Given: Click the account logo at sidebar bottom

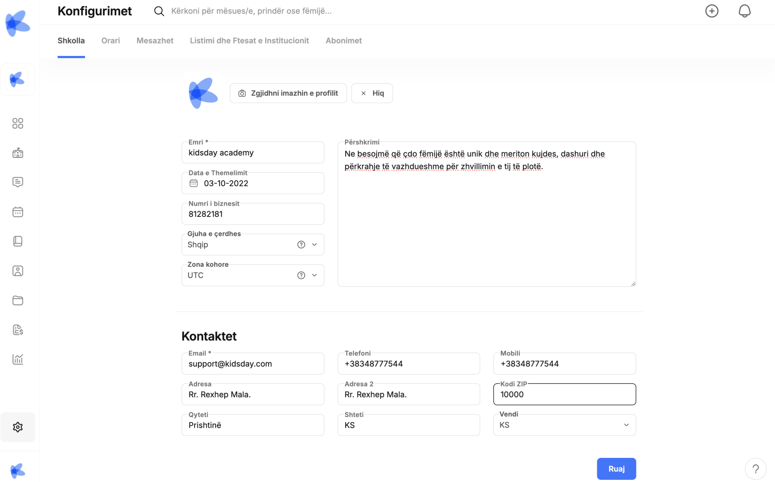Looking at the screenshot, I should point(18,470).
